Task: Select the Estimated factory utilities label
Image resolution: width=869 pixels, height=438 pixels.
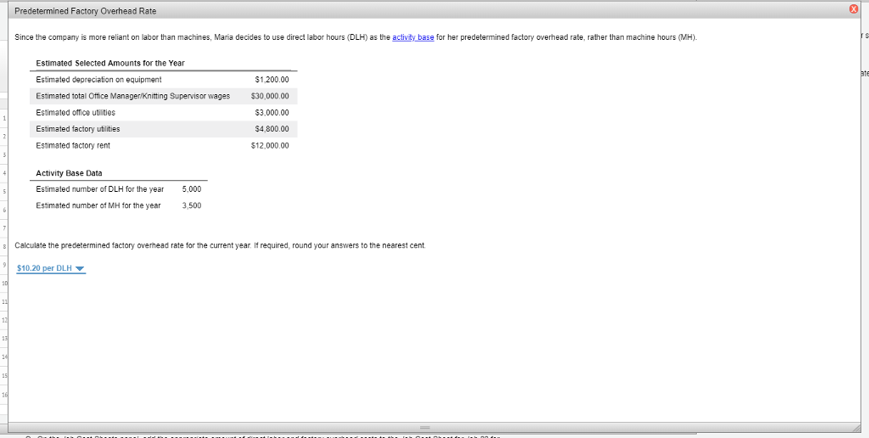Action: [x=78, y=129]
